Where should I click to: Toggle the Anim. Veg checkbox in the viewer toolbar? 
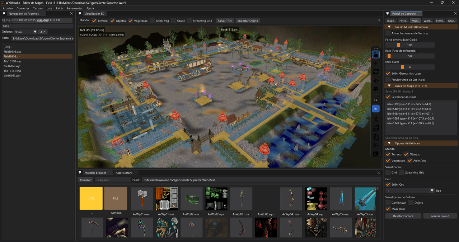tap(153, 21)
